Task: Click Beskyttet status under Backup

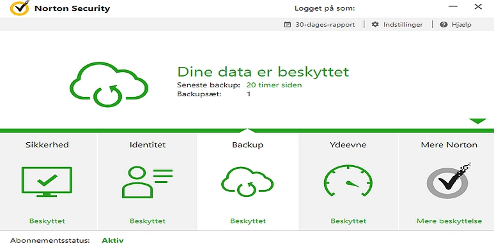Action: 248,221
